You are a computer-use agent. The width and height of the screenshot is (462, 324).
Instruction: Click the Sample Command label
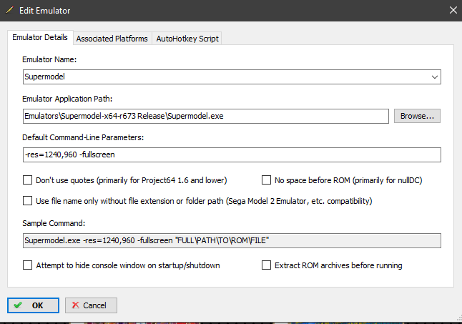(x=54, y=223)
